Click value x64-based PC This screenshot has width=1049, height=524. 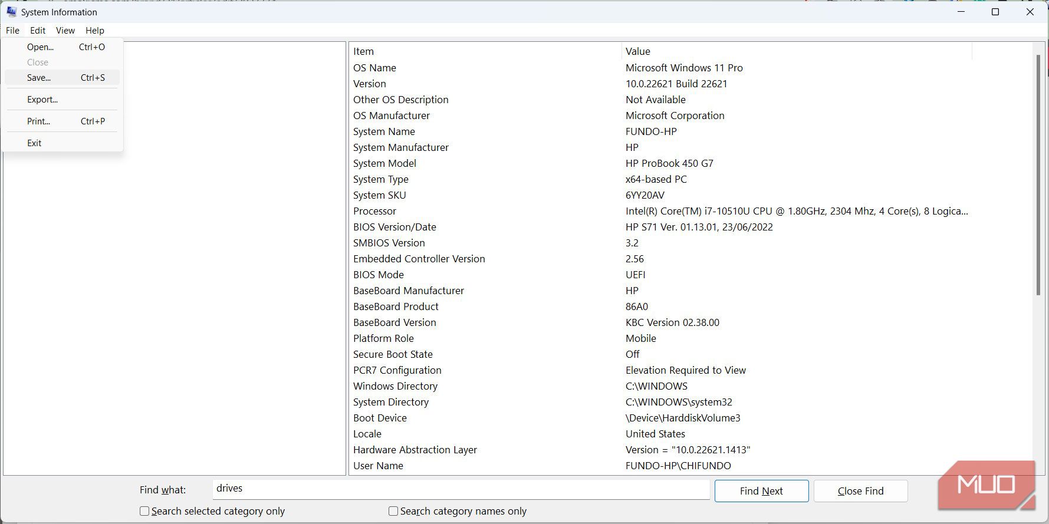(x=656, y=179)
